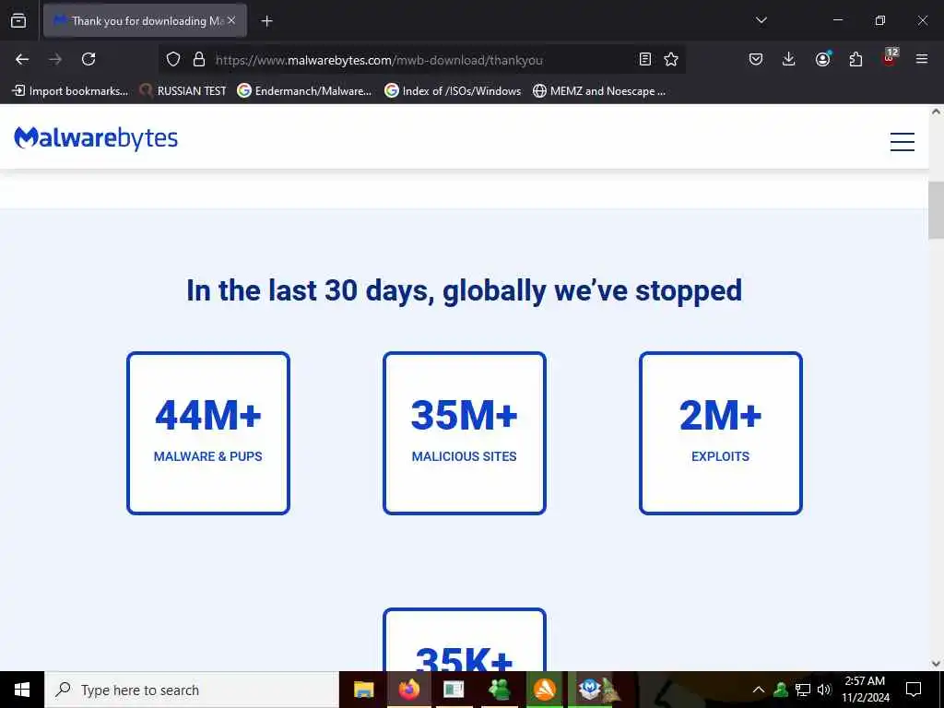Switch to Firefox in the taskbar

pos(408,690)
